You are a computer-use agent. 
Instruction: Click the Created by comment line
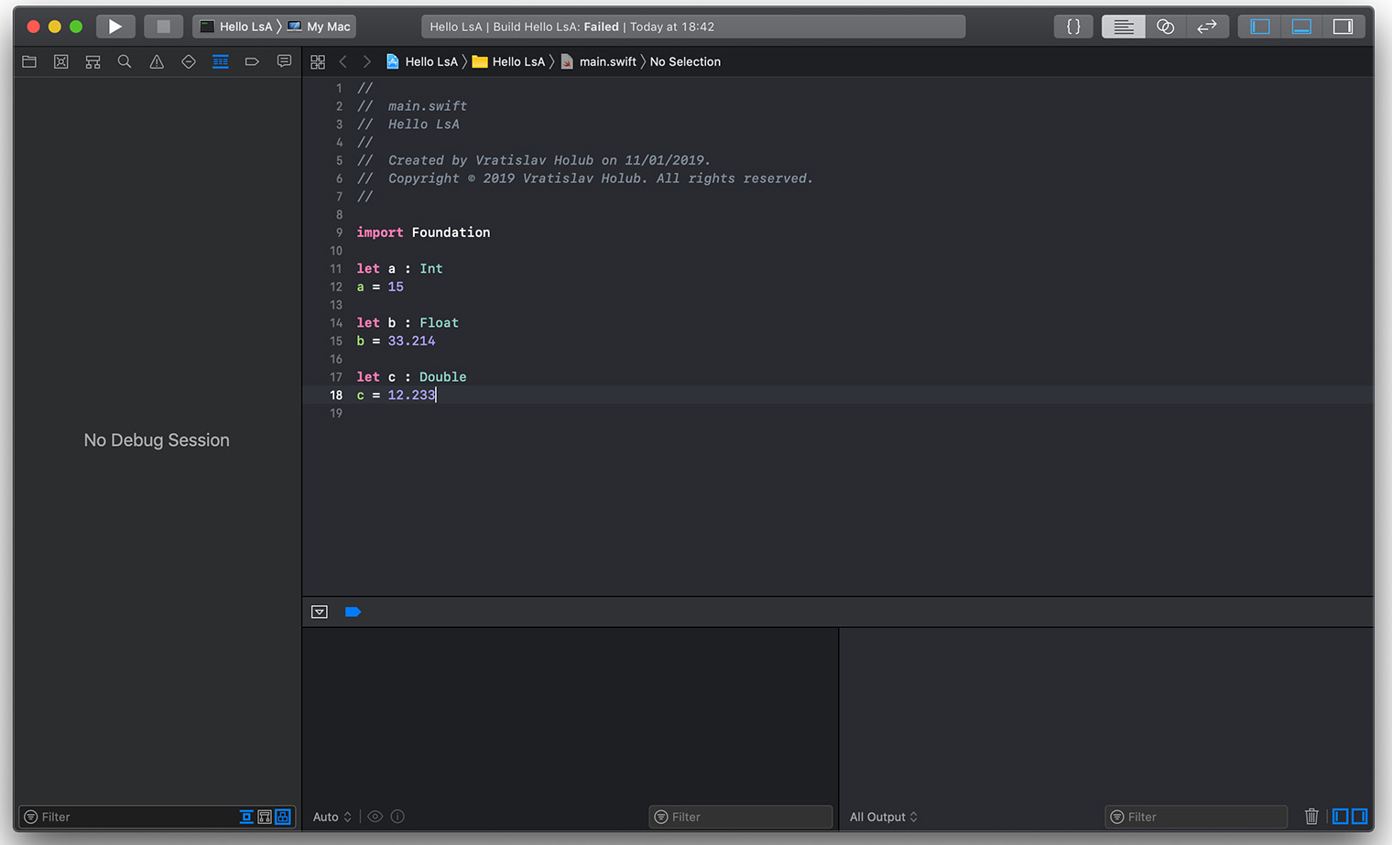pos(533,160)
